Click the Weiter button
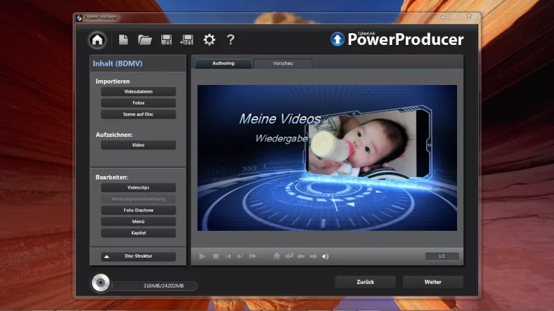 pos(433,282)
